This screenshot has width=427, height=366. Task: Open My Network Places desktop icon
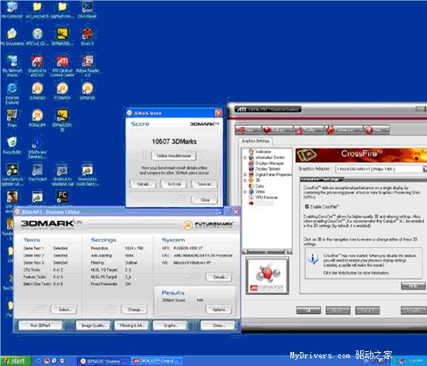(12, 66)
